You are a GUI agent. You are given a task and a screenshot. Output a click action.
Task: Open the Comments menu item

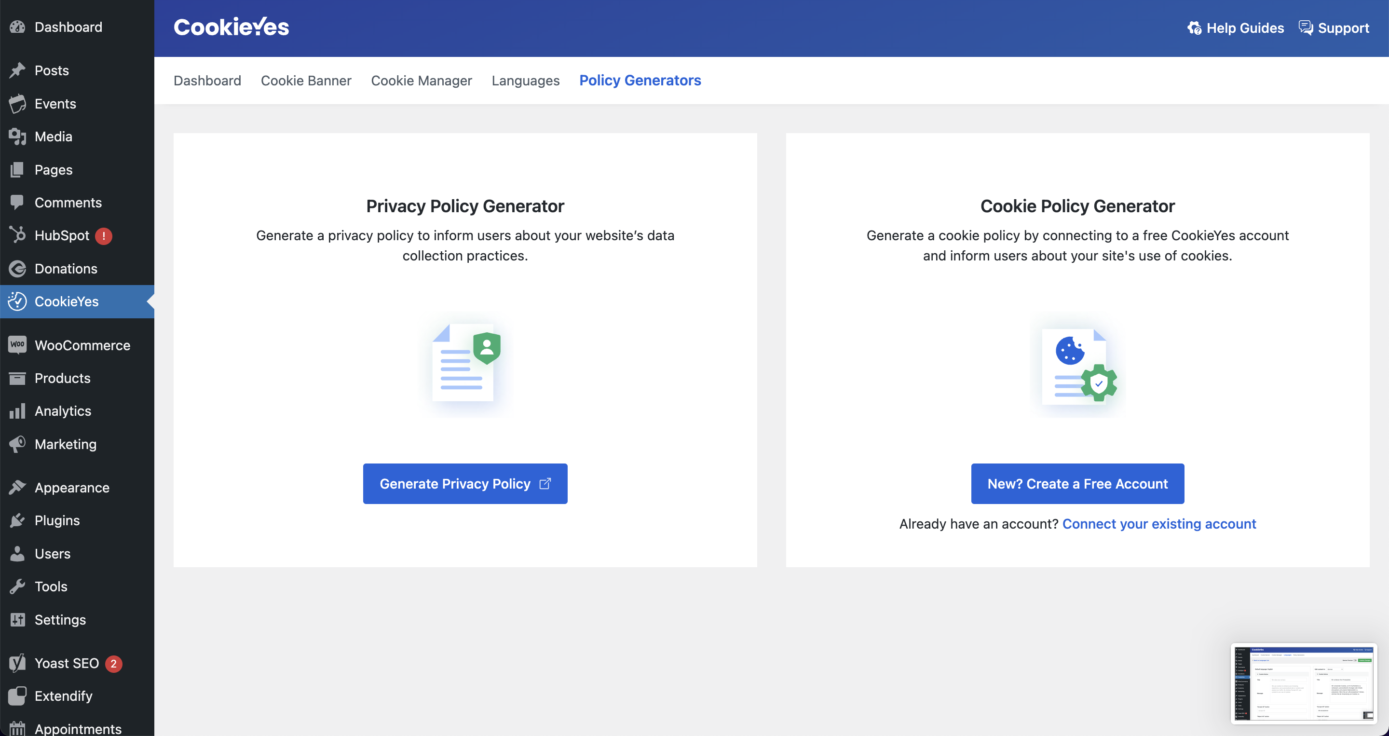click(x=77, y=203)
